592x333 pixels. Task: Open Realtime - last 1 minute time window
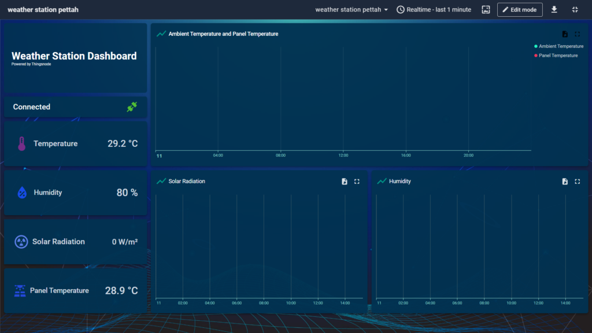coord(434,9)
